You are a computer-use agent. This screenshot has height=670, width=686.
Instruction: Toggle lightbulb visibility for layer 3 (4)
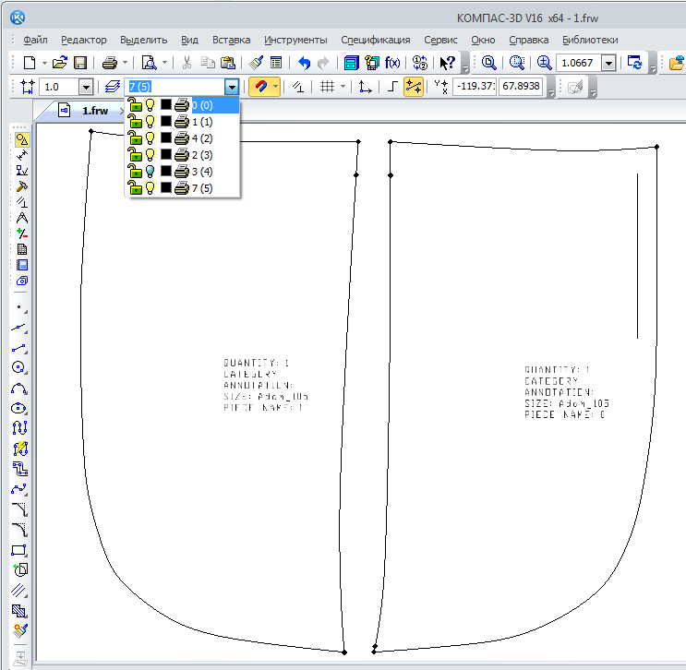click(150, 171)
